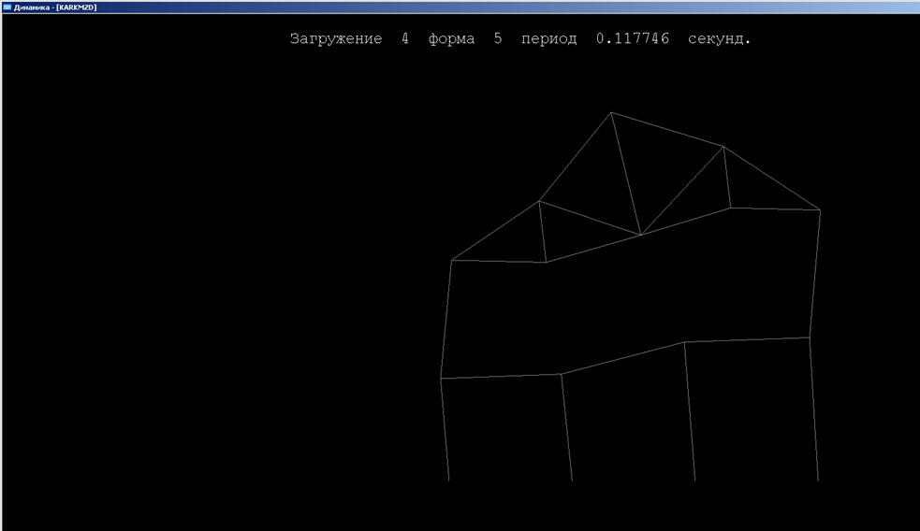The image size is (920, 531).
Task: Click the word 'секунд.' in the header
Action: click(720, 39)
